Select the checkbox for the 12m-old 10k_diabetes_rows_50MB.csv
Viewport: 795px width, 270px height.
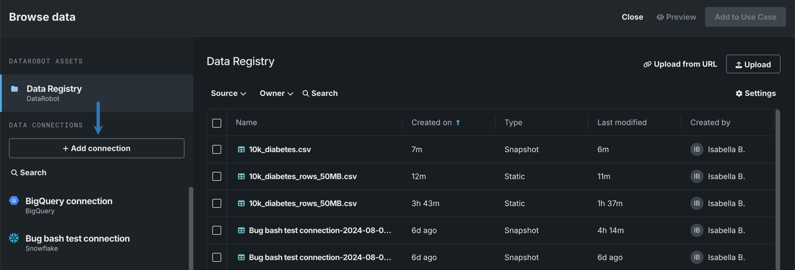pos(217,176)
